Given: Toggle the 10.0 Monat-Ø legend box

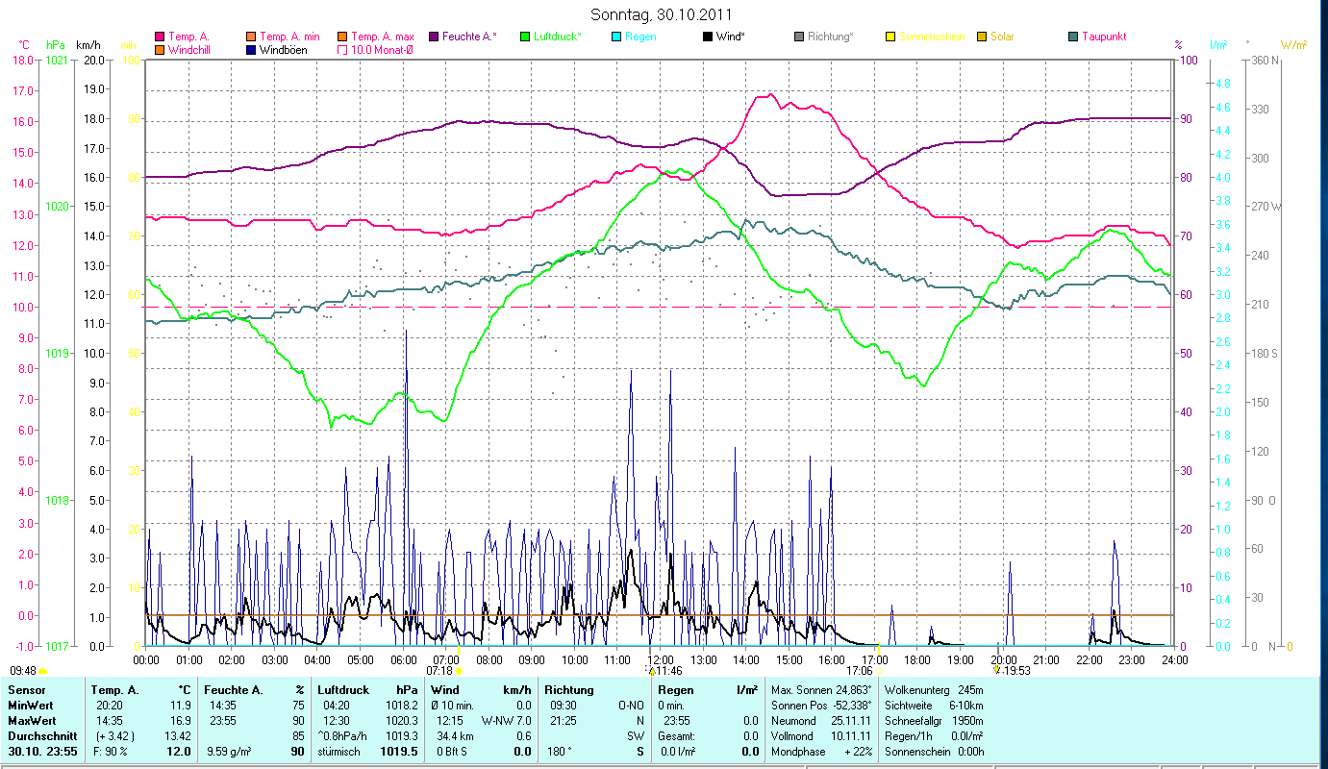Looking at the screenshot, I should [x=342, y=49].
